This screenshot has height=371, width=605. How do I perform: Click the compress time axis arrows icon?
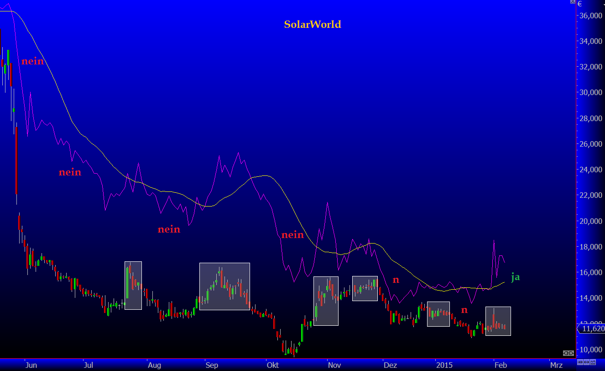580,362
